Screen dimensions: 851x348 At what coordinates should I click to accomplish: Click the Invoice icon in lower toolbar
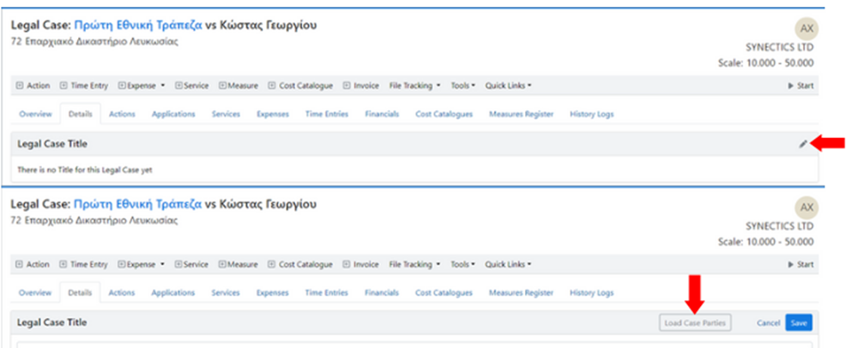[x=347, y=265]
